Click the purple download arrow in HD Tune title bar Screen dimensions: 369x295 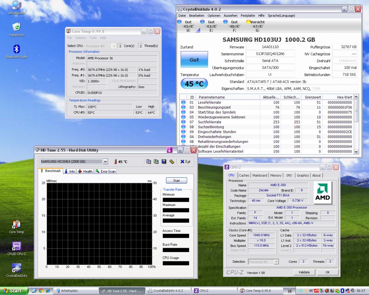(x=169, y=150)
